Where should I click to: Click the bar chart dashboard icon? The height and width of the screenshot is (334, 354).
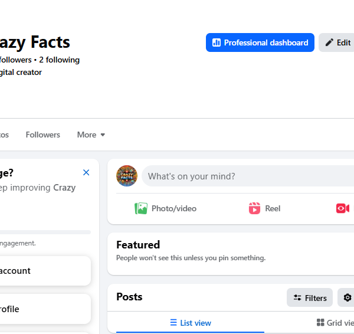(217, 42)
